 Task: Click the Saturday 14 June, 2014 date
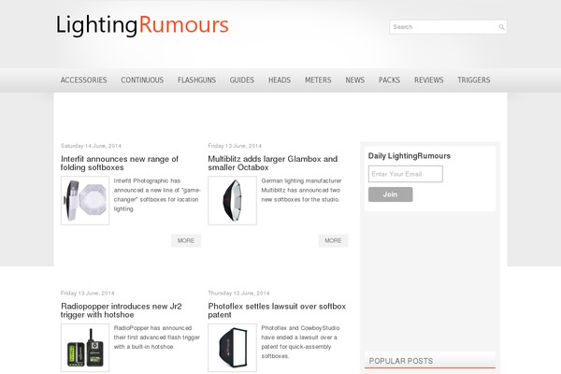91,146
